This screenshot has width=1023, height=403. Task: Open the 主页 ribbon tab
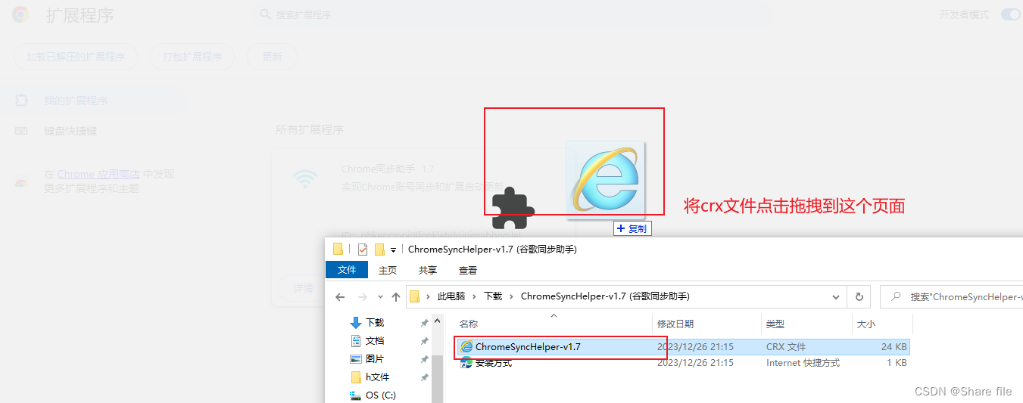(388, 270)
